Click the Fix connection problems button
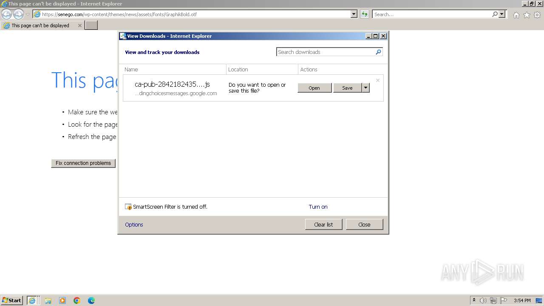The height and width of the screenshot is (306, 544). pyautogui.click(x=83, y=163)
